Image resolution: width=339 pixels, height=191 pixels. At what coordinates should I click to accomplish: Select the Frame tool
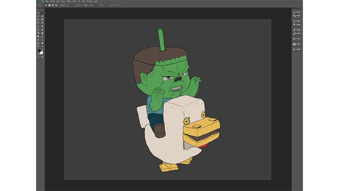(42, 20)
